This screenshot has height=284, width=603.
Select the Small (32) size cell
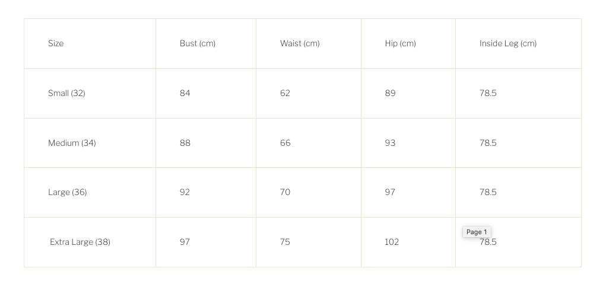click(66, 93)
